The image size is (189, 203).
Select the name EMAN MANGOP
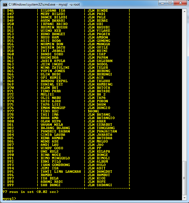click(53, 108)
